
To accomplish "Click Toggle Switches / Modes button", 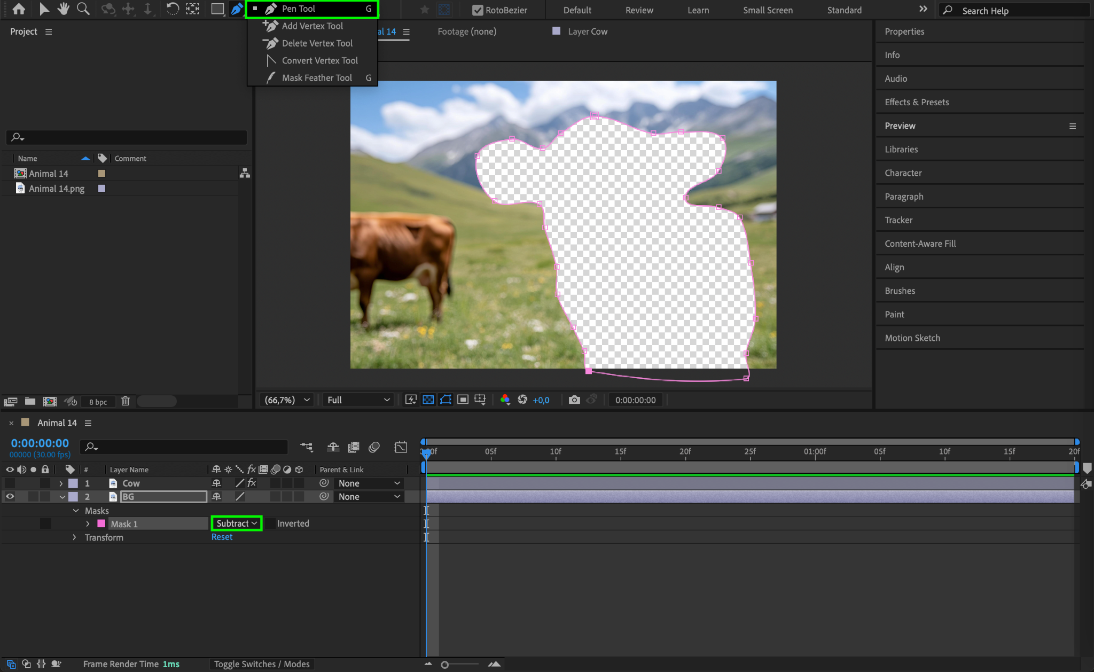I will point(262,664).
